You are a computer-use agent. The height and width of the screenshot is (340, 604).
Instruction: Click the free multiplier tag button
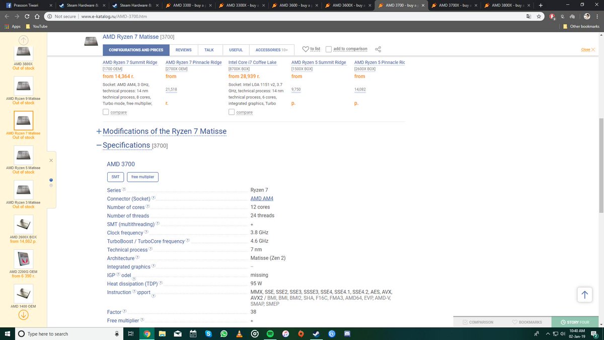142,177
